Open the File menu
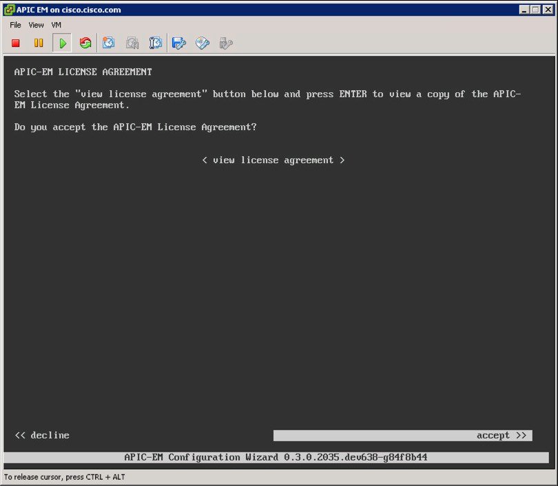Viewport: 558px width, 486px height. pos(15,25)
